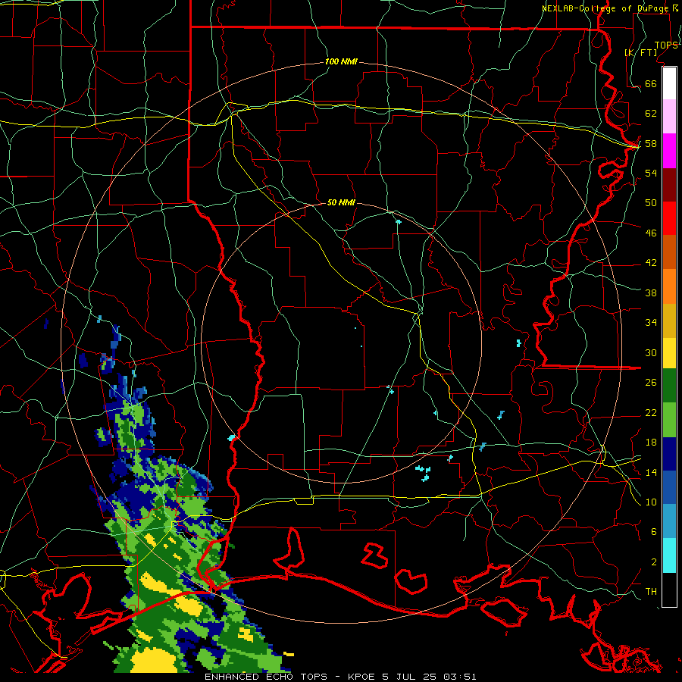Click the '34' legend number
Image resolution: width=682 pixels, height=682 pixels.
pos(651,322)
